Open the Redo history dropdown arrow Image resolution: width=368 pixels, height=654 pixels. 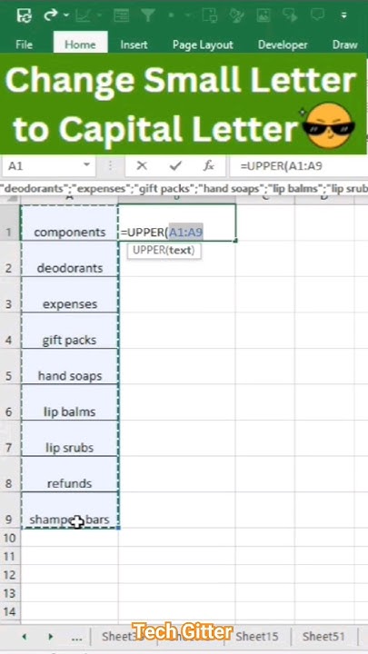(66, 15)
